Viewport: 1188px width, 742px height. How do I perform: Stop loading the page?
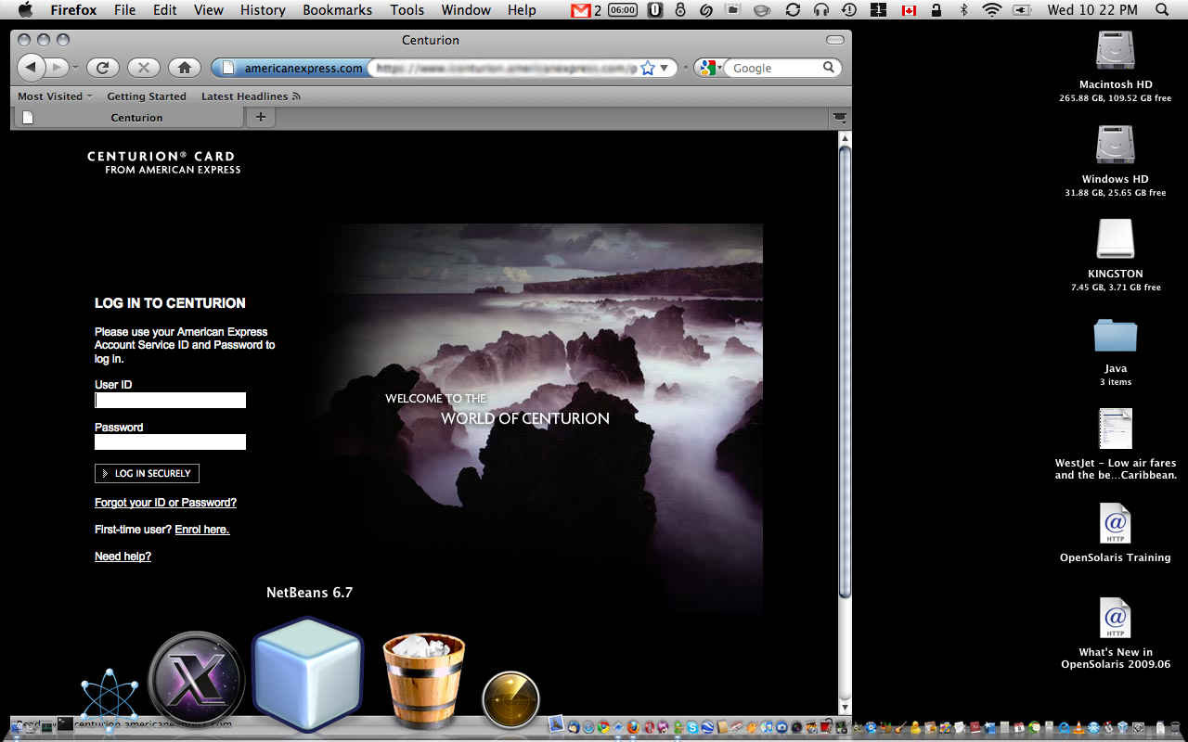point(144,67)
